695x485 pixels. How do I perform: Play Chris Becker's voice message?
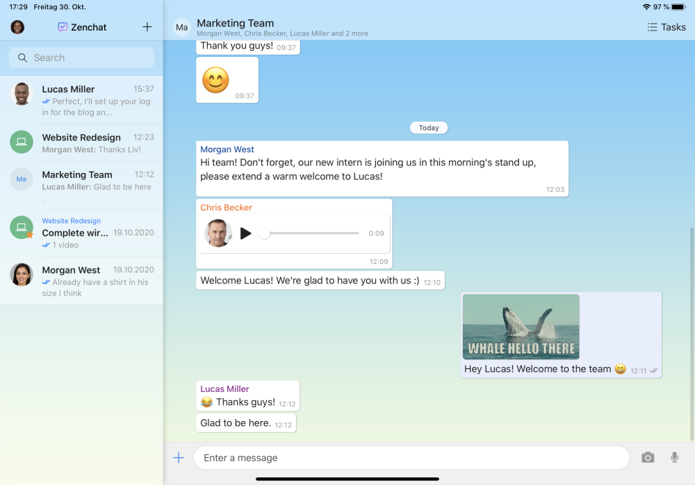point(245,233)
